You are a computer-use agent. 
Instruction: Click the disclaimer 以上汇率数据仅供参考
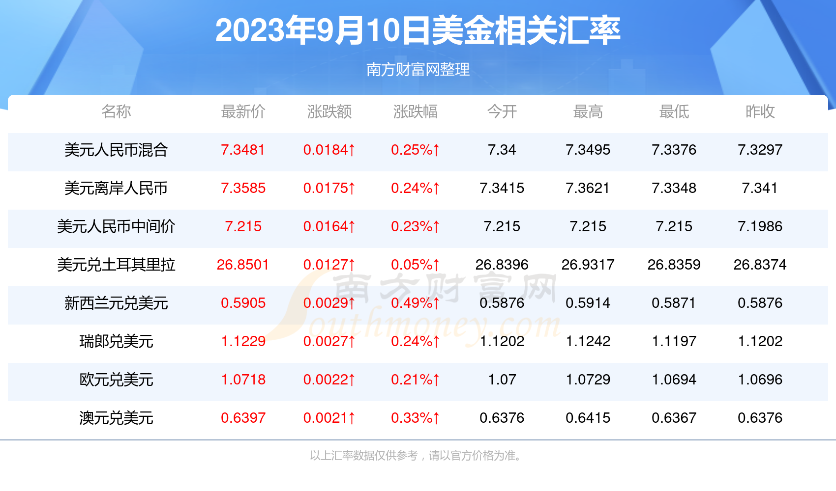coord(364,456)
